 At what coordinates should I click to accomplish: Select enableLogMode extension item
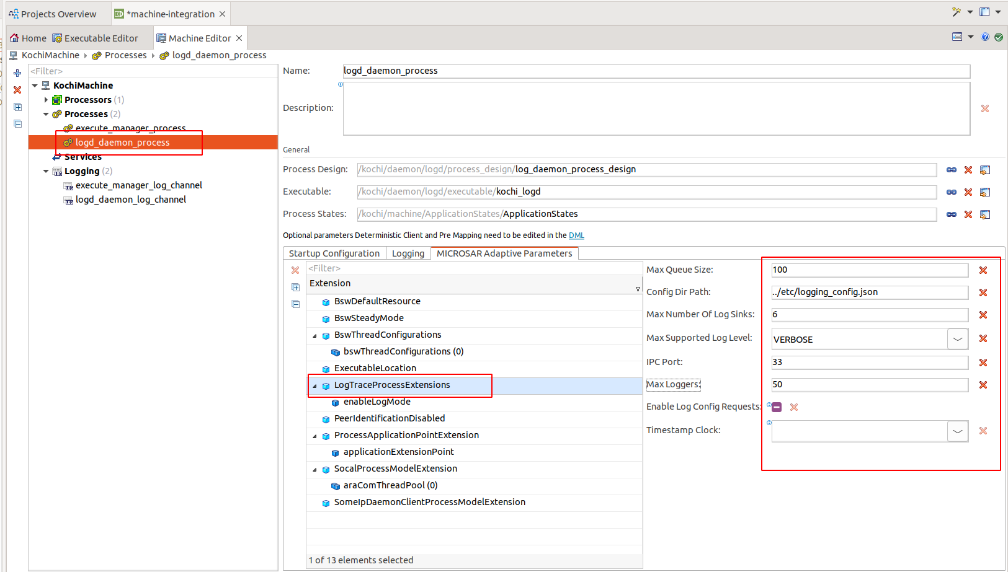click(x=377, y=402)
